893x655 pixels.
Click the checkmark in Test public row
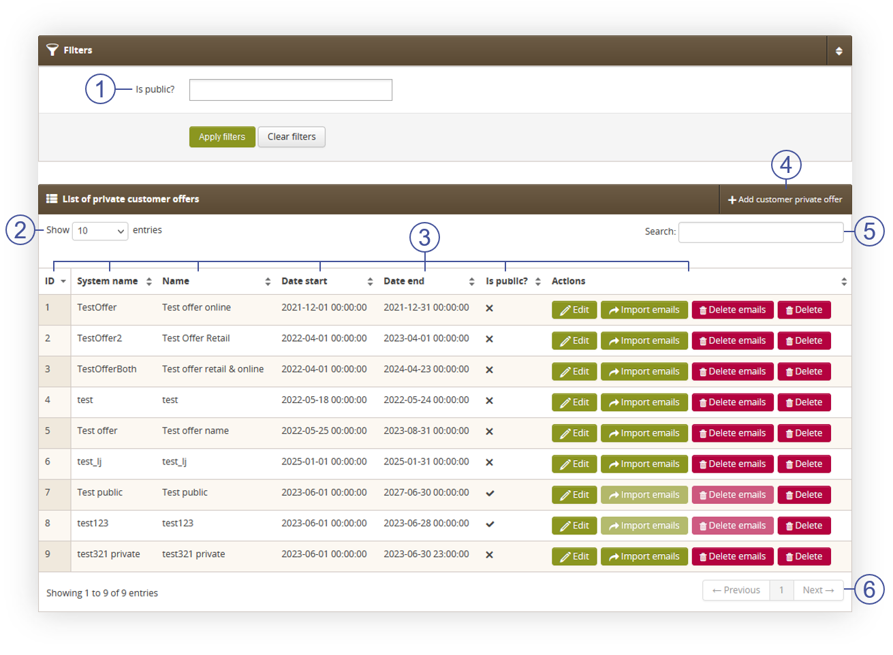(490, 494)
